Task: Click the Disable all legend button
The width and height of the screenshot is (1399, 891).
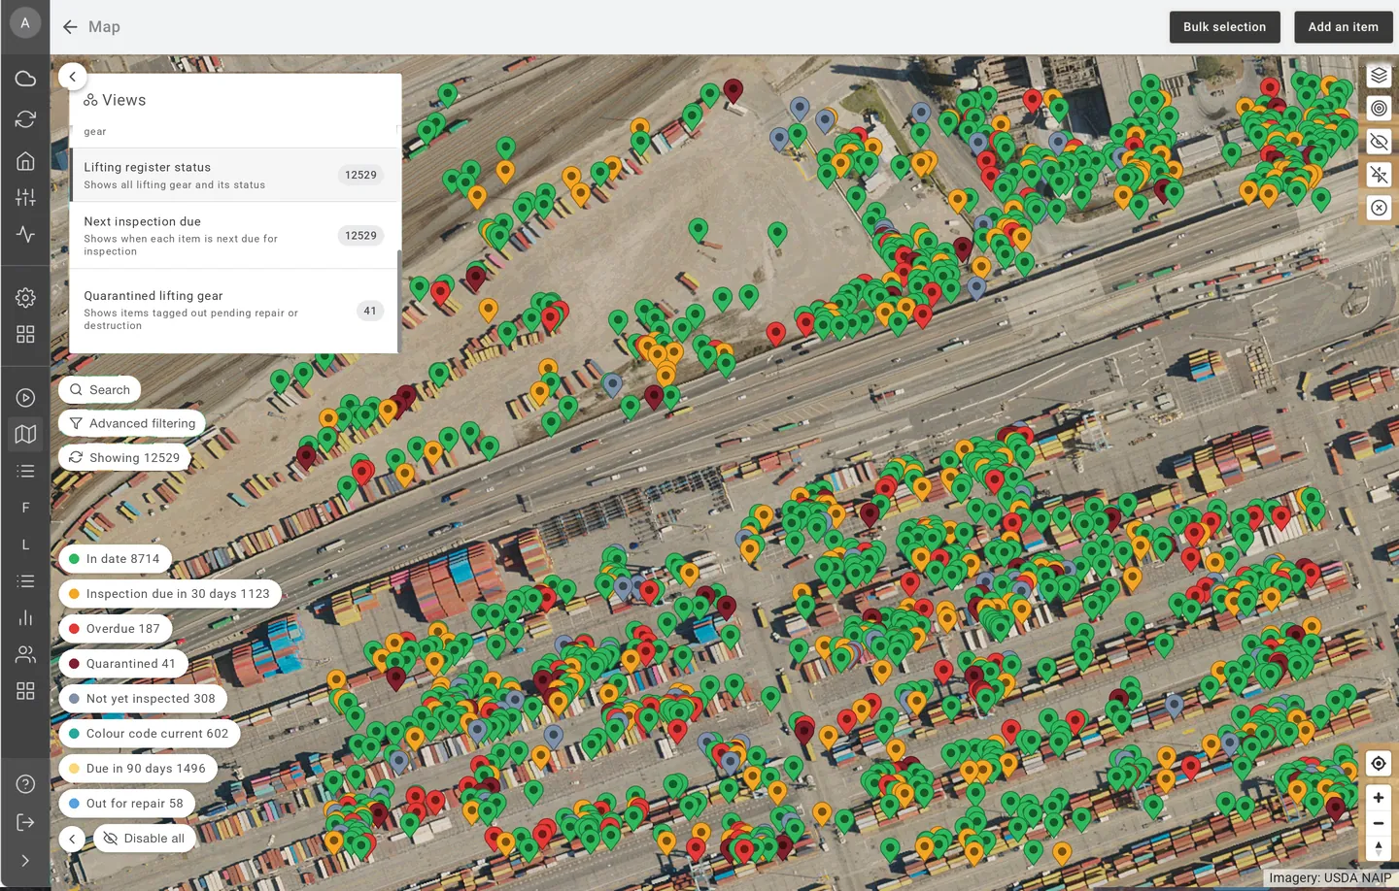Action: (145, 839)
